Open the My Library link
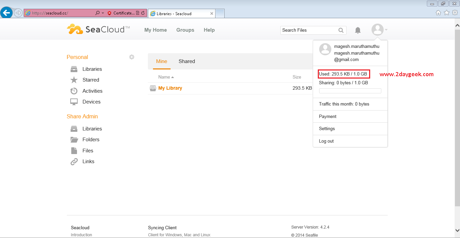 170,88
